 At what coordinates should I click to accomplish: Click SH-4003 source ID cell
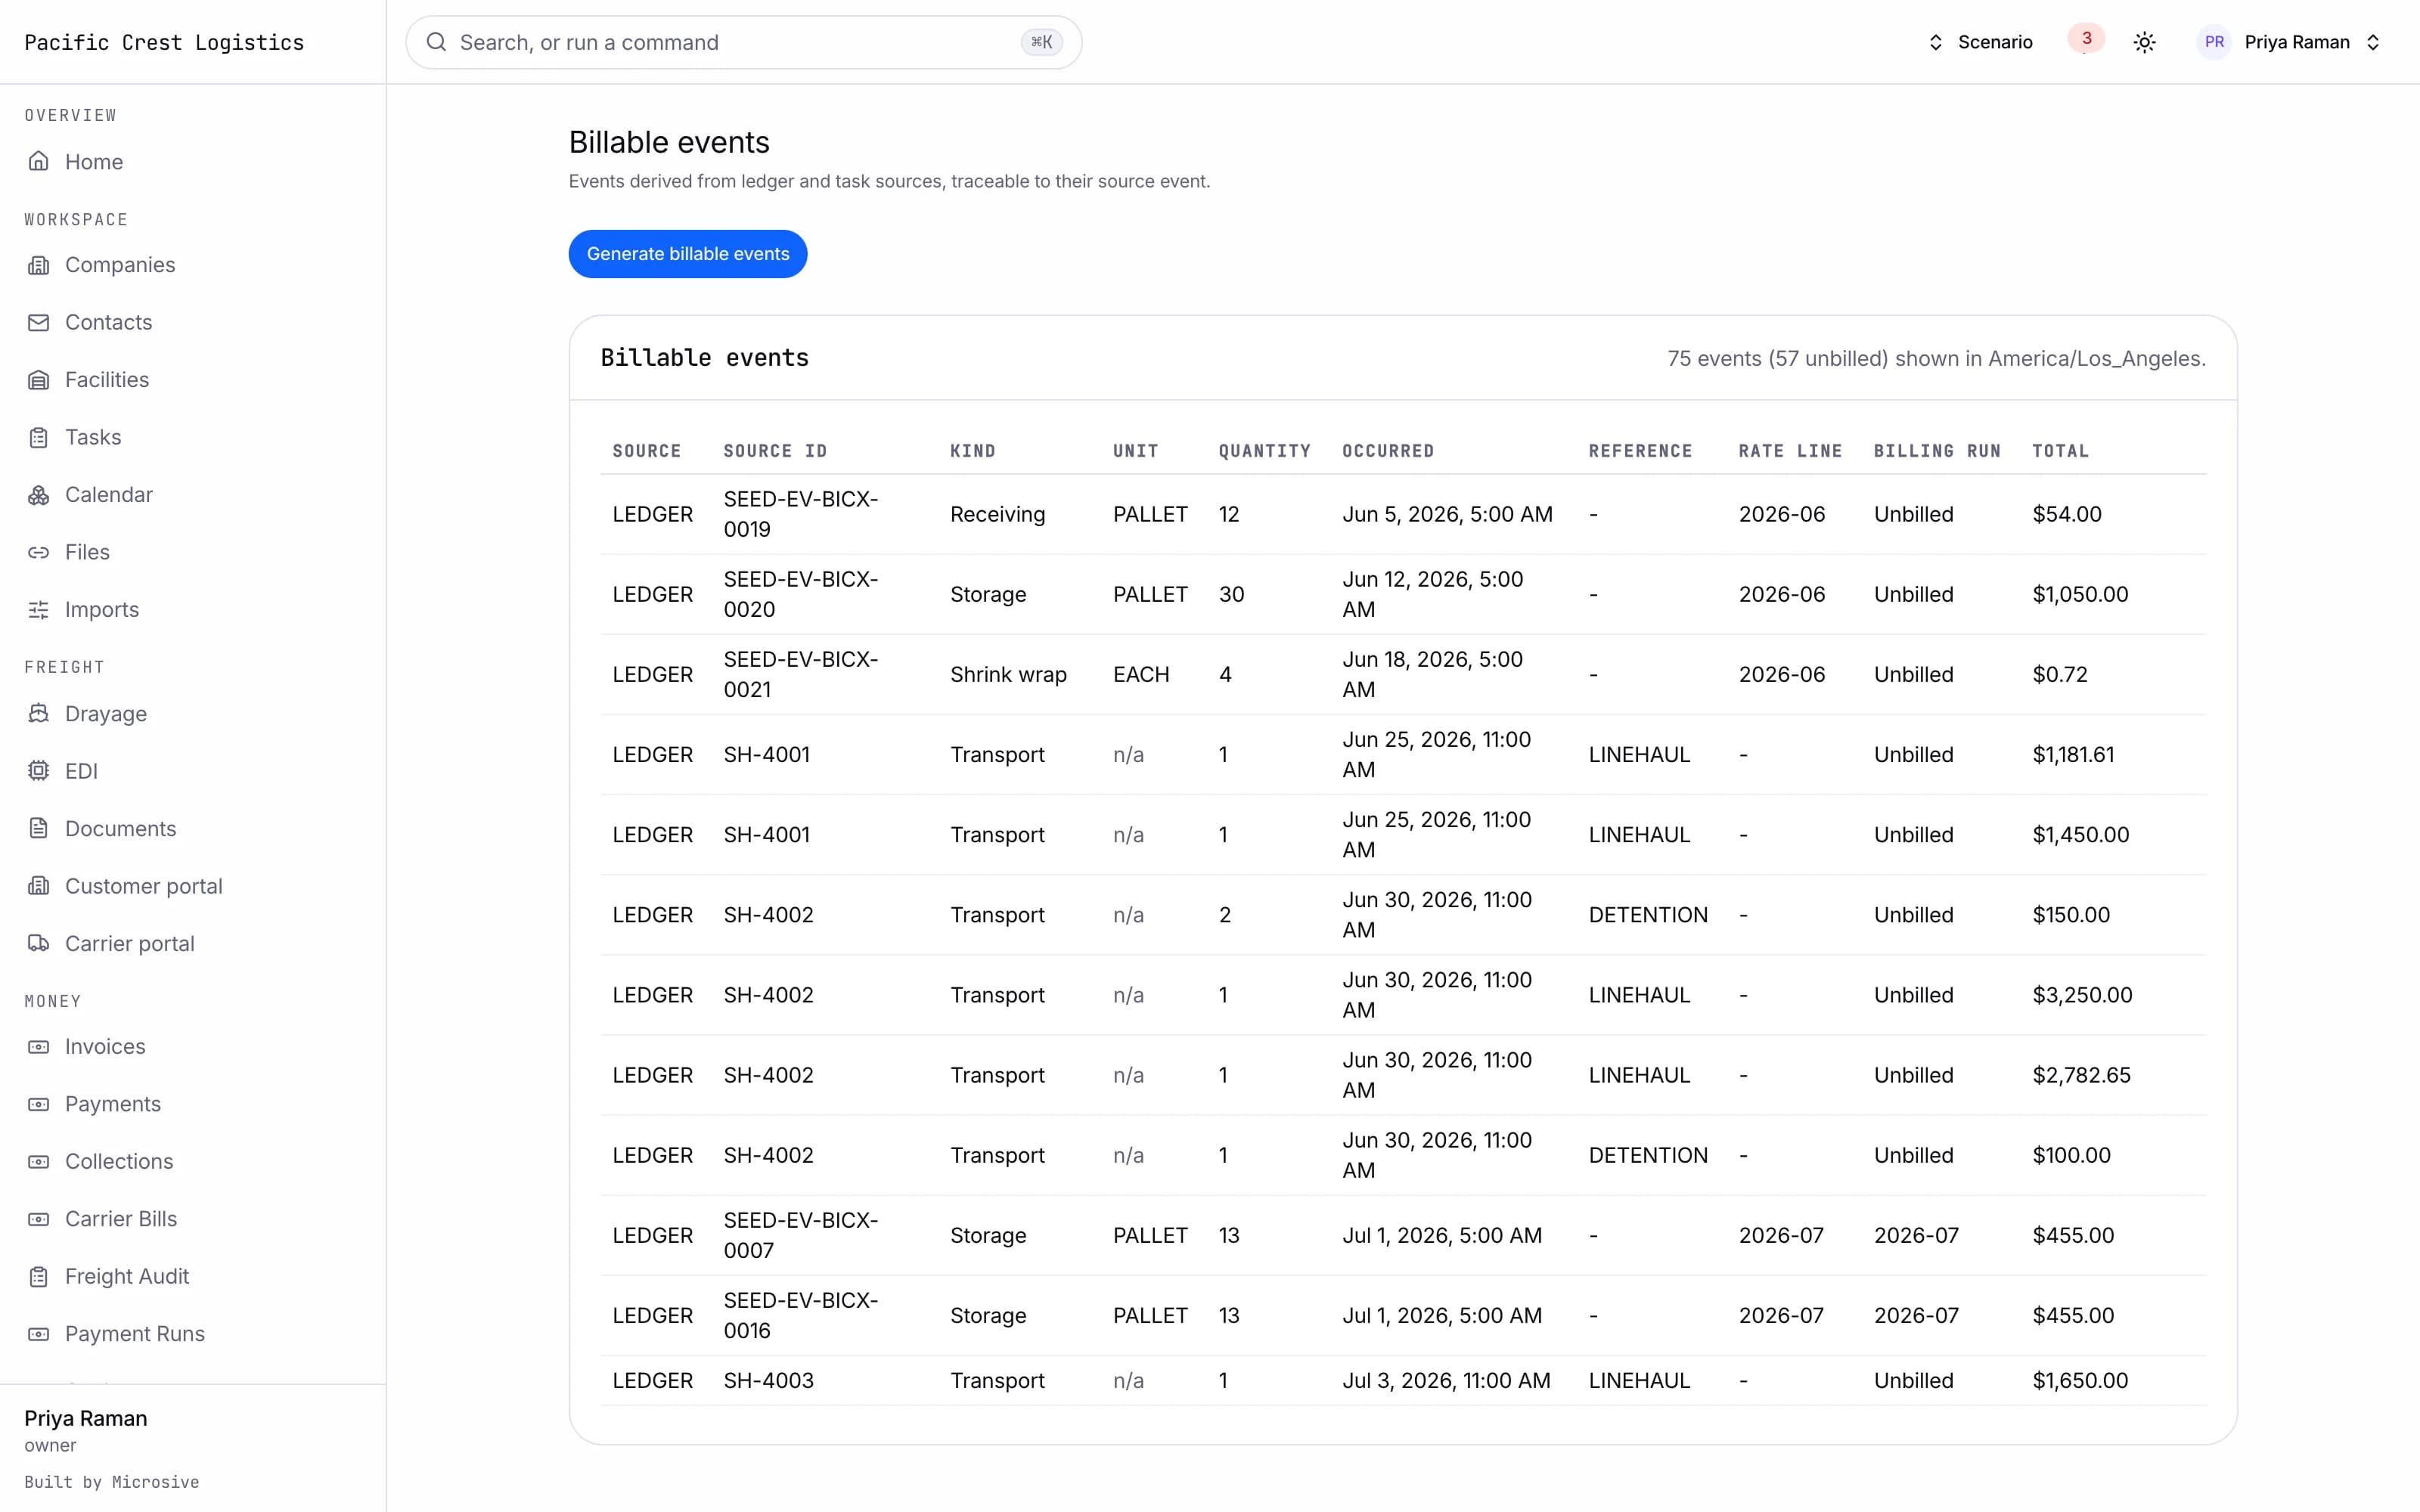click(768, 1380)
